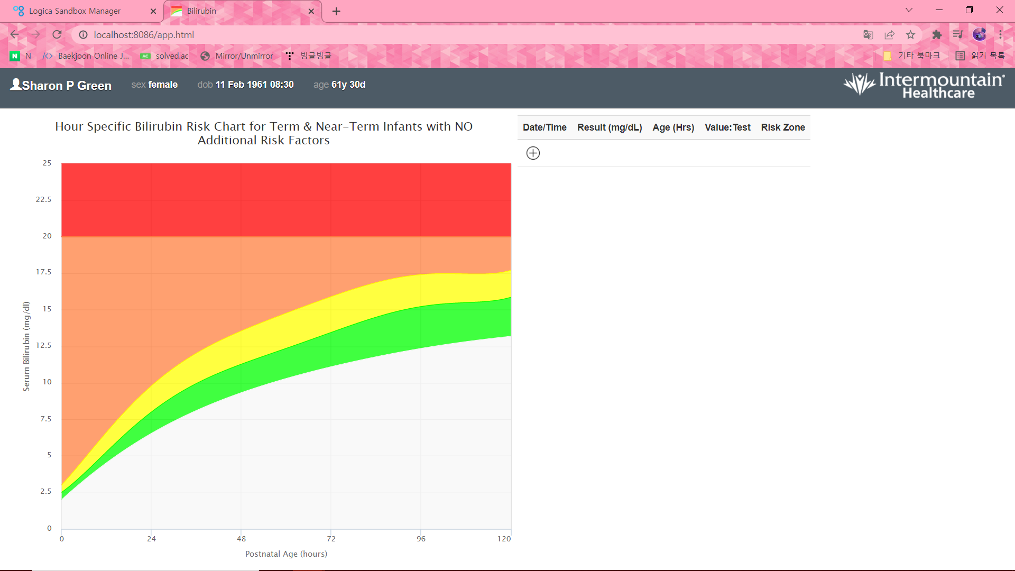Click the share page icon
Viewport: 1015px width, 571px height.
pos(889,35)
